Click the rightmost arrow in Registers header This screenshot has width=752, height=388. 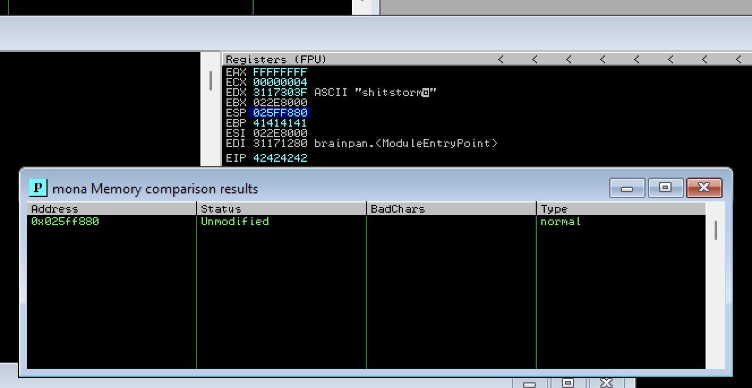tap(738, 59)
